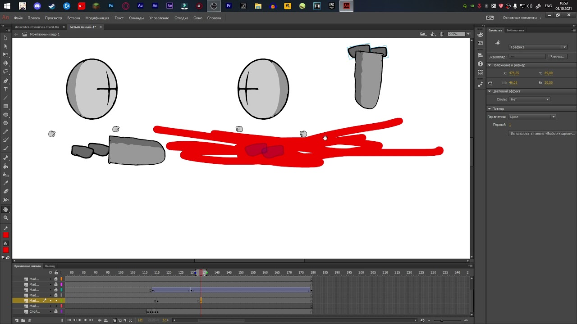Select the Rectangle tool

(6, 107)
